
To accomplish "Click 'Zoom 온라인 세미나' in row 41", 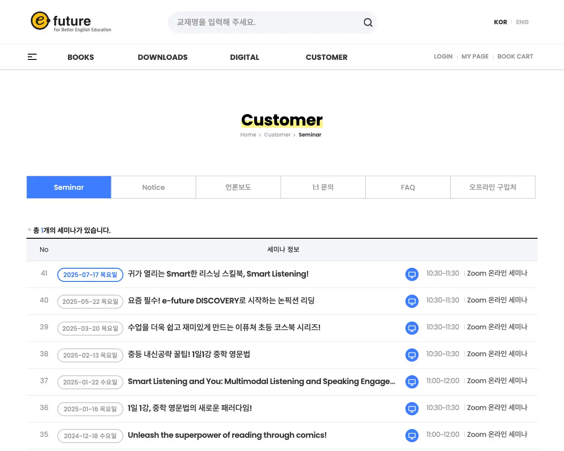I will click(497, 273).
